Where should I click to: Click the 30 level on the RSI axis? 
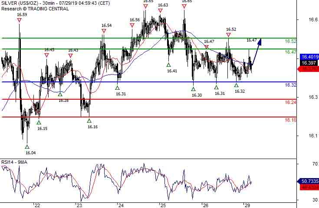pos(316,200)
